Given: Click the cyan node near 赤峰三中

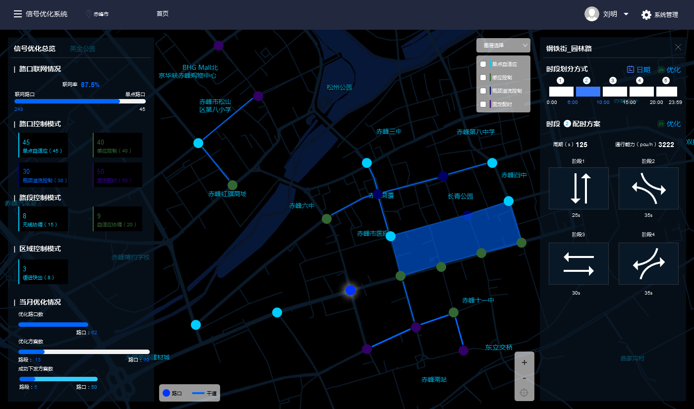Looking at the screenshot, I should coord(367,163).
